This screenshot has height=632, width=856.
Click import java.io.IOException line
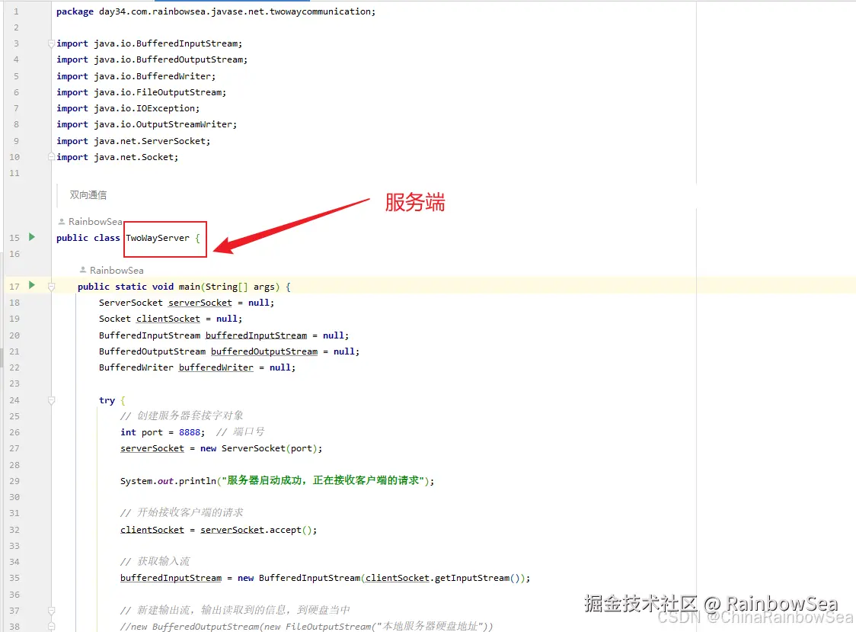coord(128,108)
